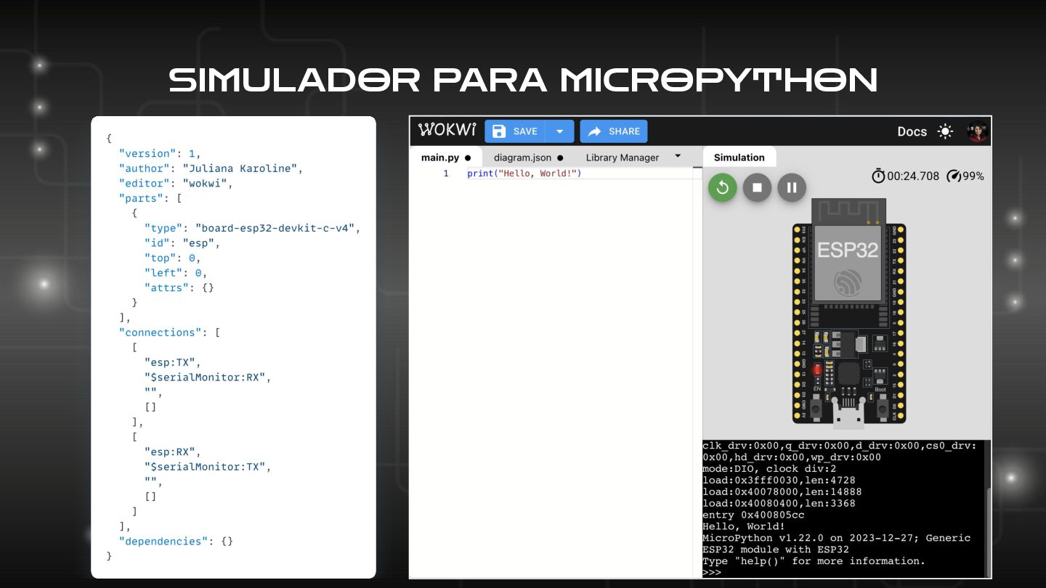Click "entry 0x400805cc" in serial monitor
The height and width of the screenshot is (588, 1046).
pyautogui.click(x=753, y=515)
